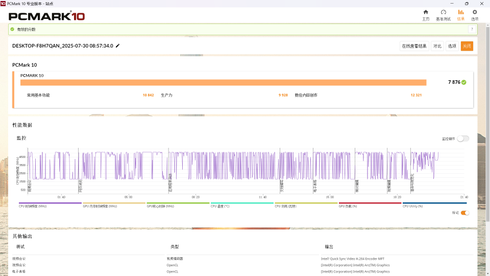Click the orange 关闭 button
Screen dimensions: 490x276
(x=467, y=46)
